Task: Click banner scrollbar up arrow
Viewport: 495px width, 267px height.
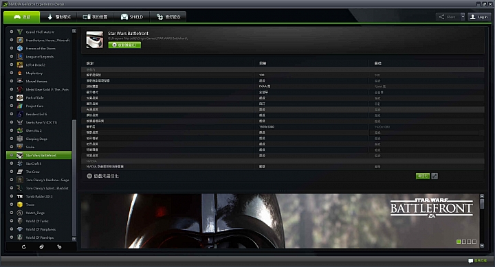Action: tap(482, 196)
